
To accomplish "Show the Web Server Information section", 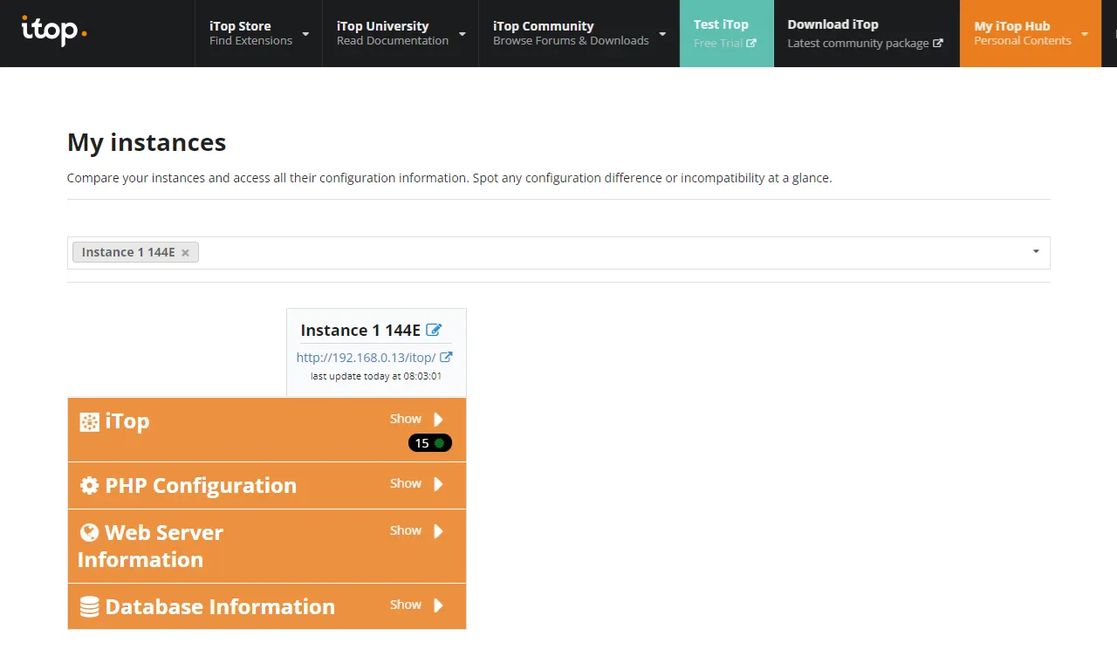I will pyautogui.click(x=406, y=530).
